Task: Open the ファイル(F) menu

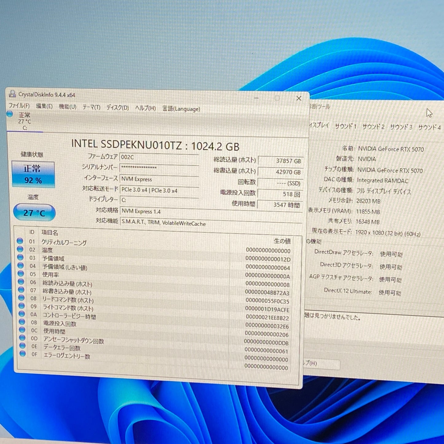Action: pyautogui.click(x=19, y=106)
